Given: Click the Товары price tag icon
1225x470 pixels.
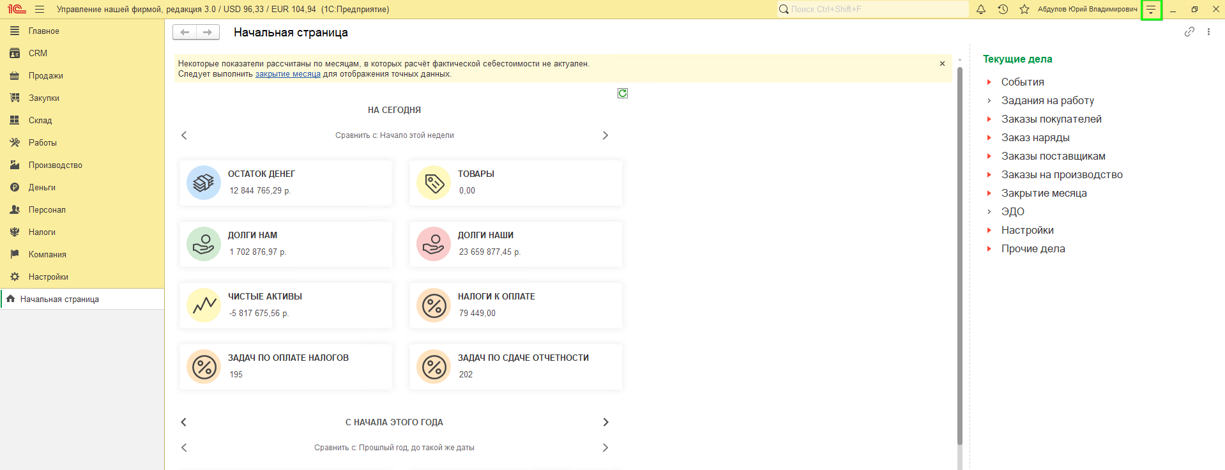Looking at the screenshot, I should click(x=434, y=183).
